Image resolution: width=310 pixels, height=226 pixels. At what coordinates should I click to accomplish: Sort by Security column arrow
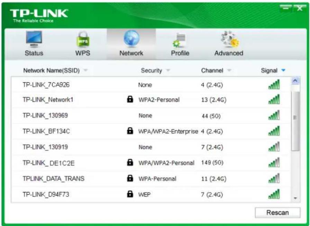pos(168,70)
